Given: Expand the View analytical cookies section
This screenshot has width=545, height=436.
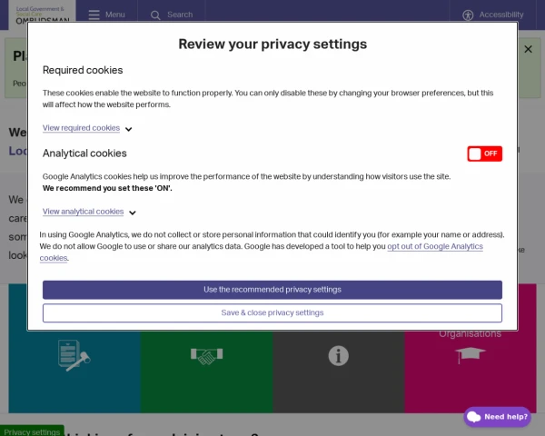Looking at the screenshot, I should (83, 212).
